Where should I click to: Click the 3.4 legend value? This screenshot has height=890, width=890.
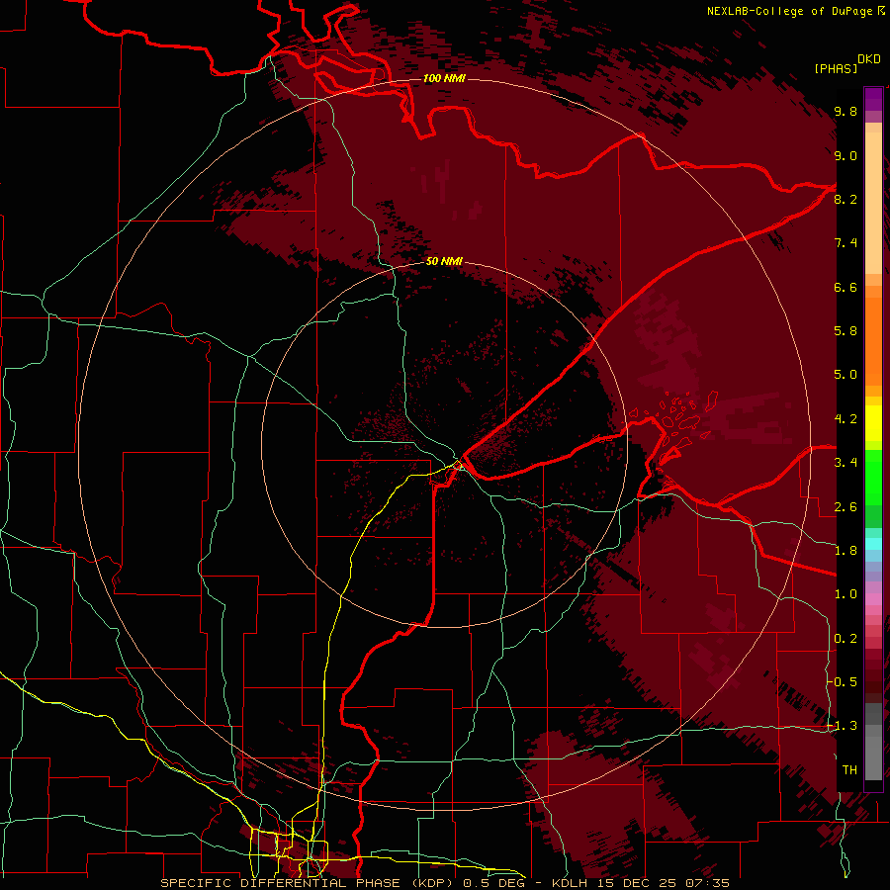845,463
